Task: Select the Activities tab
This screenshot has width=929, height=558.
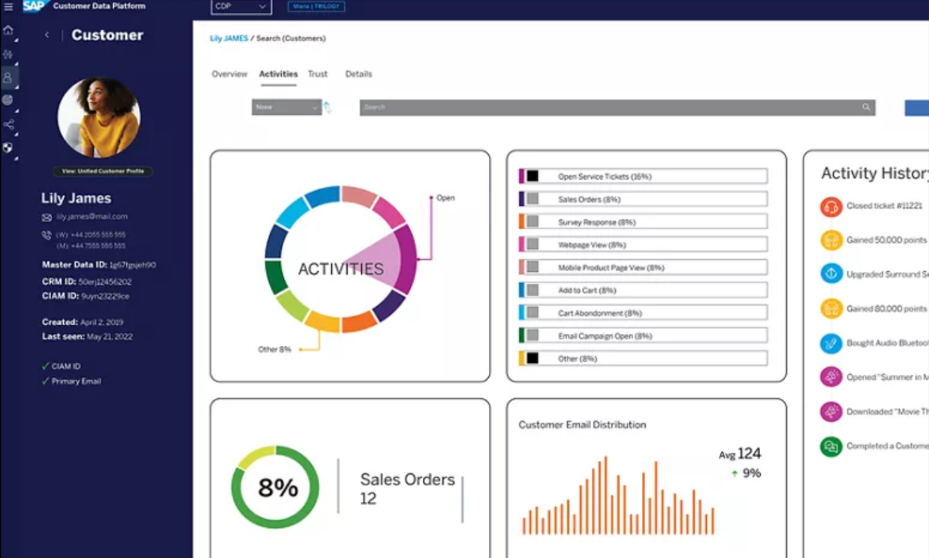Action: [x=278, y=74]
